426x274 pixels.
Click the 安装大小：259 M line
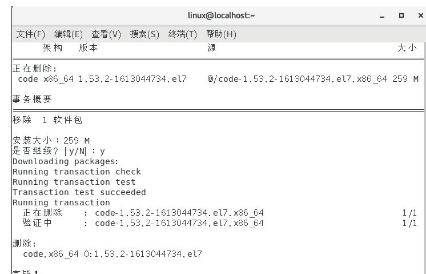[x=51, y=141]
